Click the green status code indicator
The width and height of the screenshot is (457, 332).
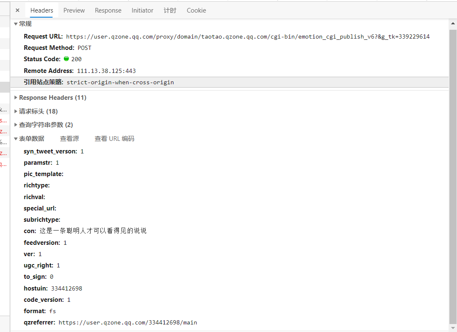click(66, 59)
